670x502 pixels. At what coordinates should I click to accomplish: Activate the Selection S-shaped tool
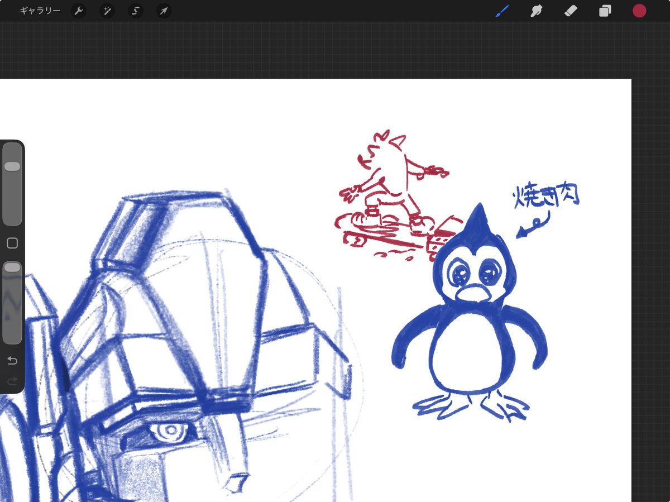(x=136, y=11)
